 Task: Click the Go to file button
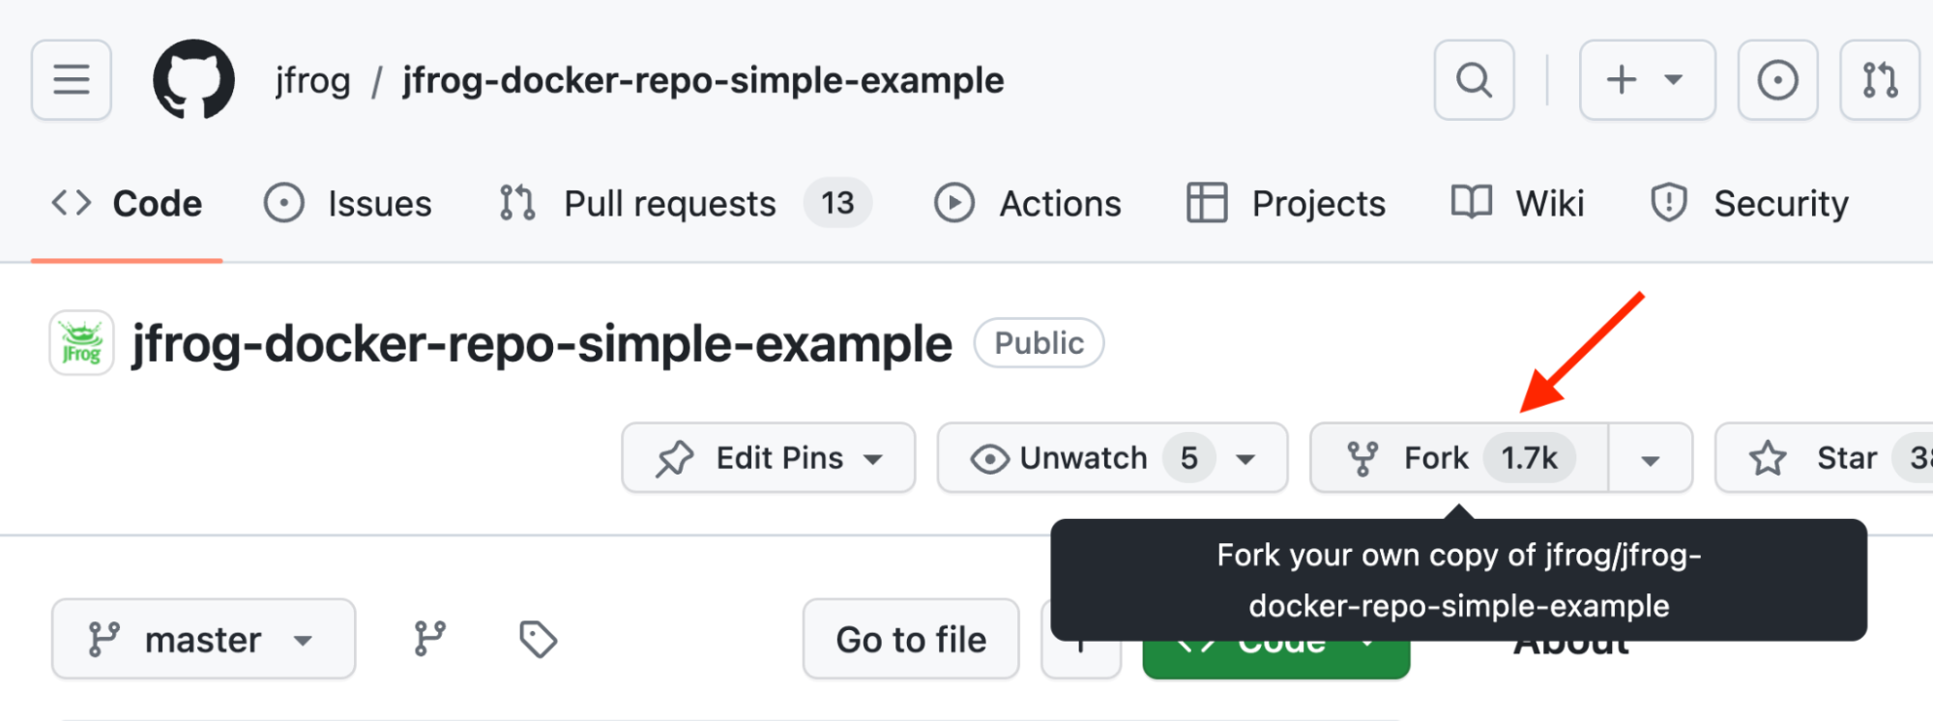coord(910,639)
